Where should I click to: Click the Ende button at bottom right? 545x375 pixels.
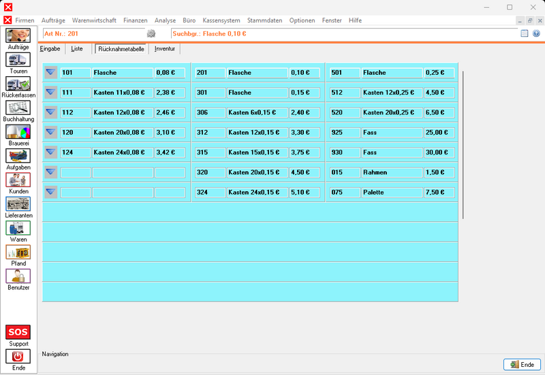[522, 365]
